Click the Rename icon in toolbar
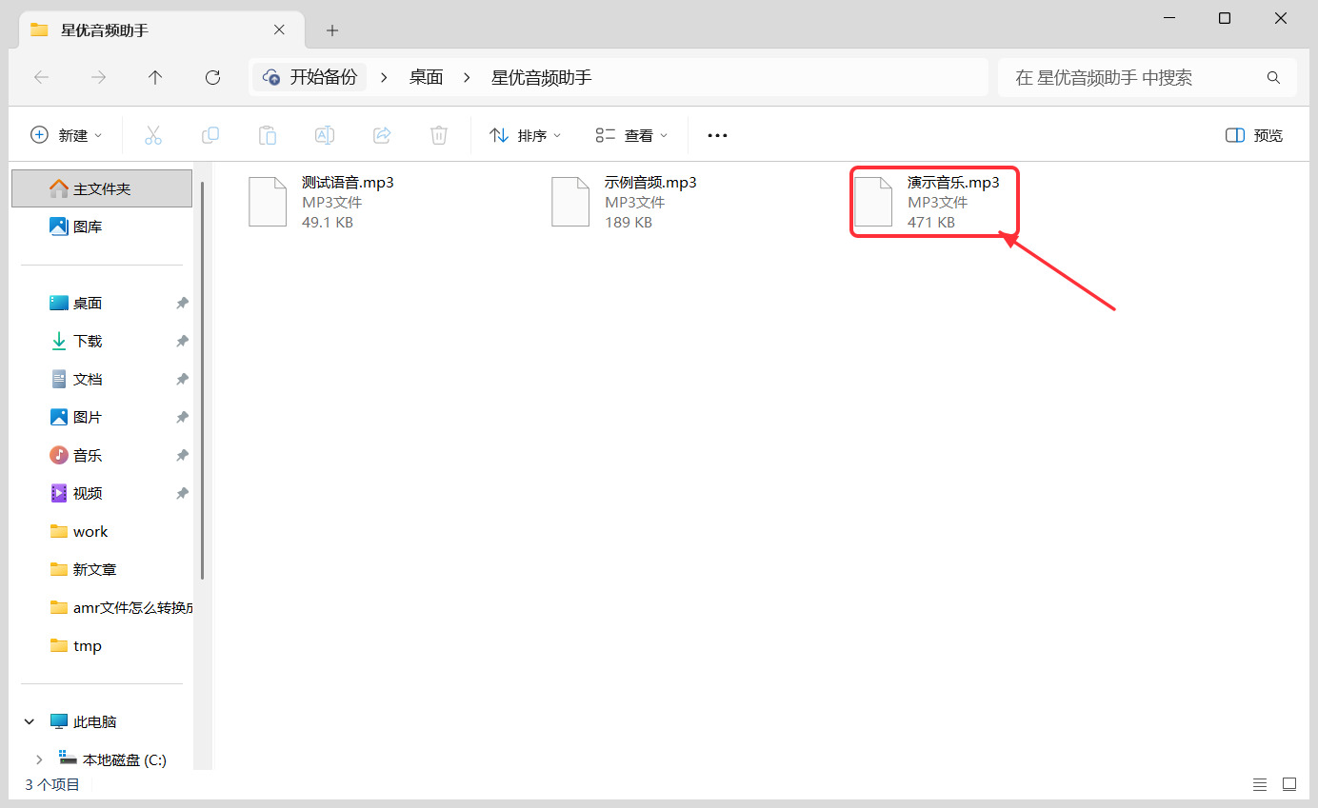The width and height of the screenshot is (1318, 808). pos(325,135)
